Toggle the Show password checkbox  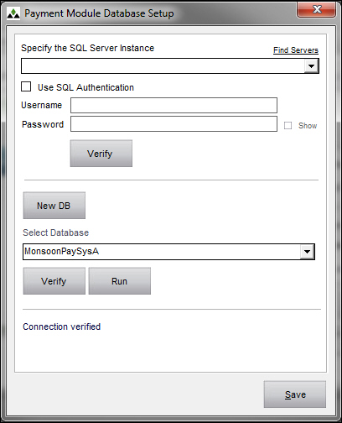coord(288,125)
